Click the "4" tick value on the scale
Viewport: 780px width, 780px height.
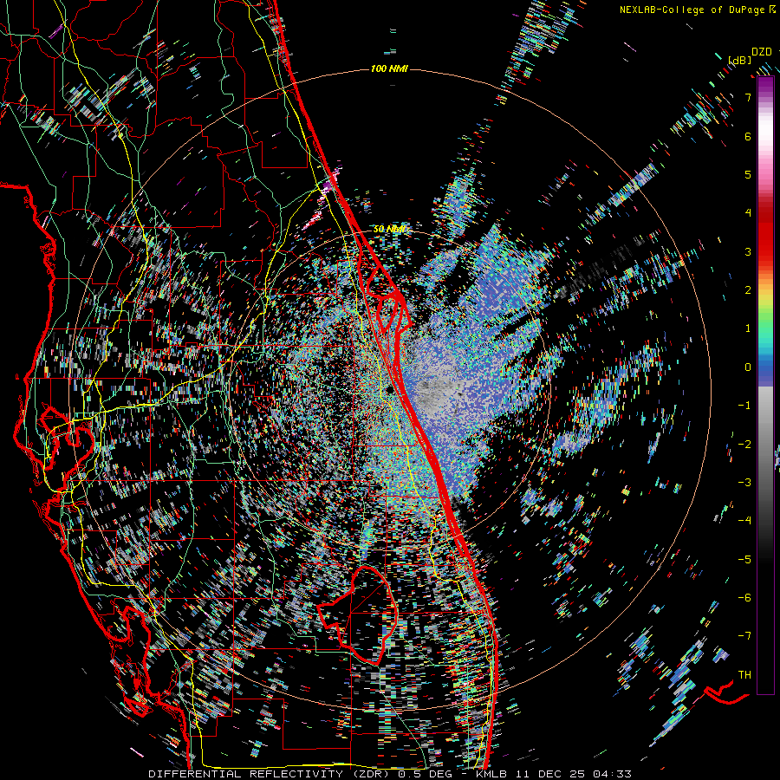(x=748, y=213)
